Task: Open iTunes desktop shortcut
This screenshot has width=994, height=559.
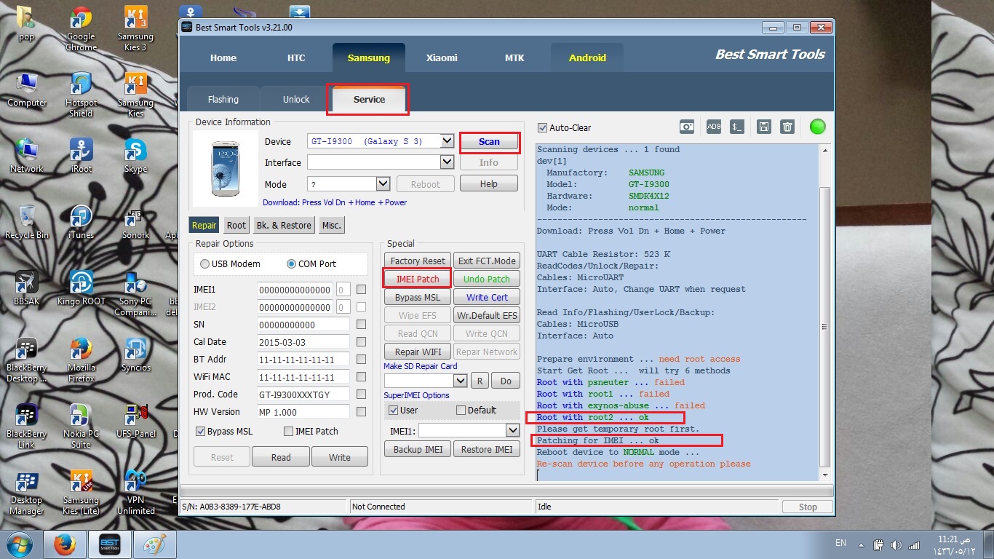Action: click(x=81, y=222)
